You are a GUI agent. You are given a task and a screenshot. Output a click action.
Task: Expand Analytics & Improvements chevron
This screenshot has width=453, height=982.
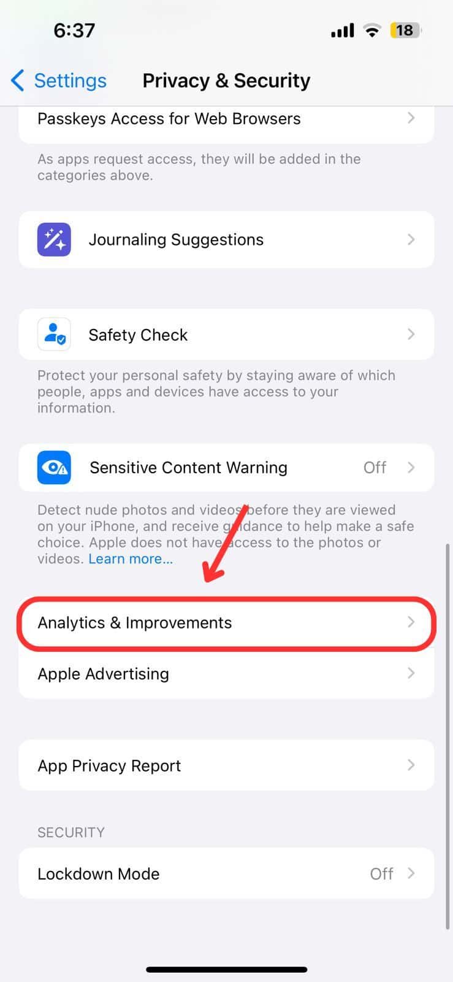coord(411,622)
